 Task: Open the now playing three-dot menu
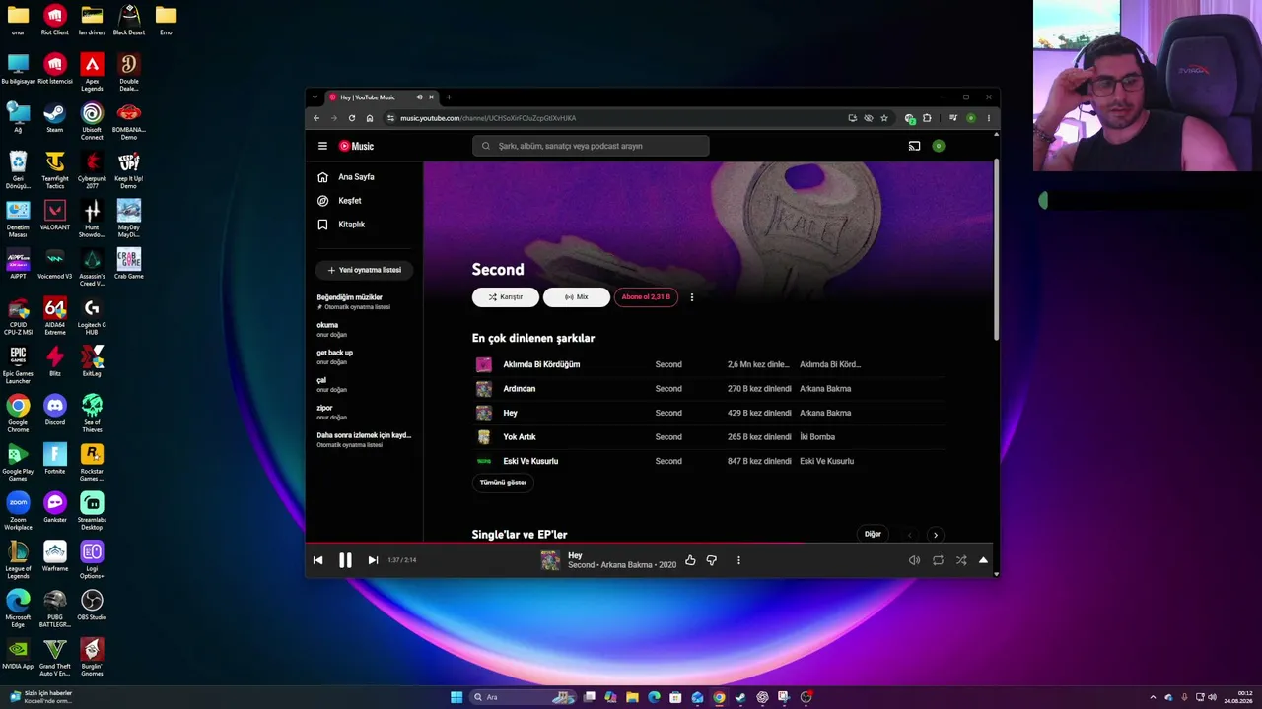[738, 560]
